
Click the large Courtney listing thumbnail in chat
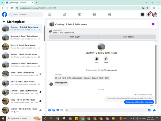tap(101, 47)
